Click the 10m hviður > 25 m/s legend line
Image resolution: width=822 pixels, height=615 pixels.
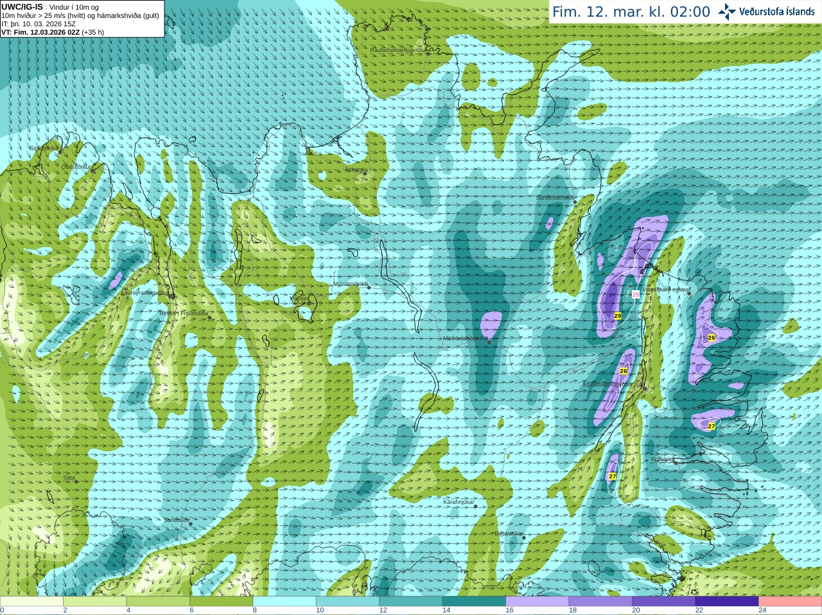click(80, 15)
